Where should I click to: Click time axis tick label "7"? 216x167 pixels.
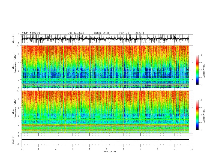(141, 149)
